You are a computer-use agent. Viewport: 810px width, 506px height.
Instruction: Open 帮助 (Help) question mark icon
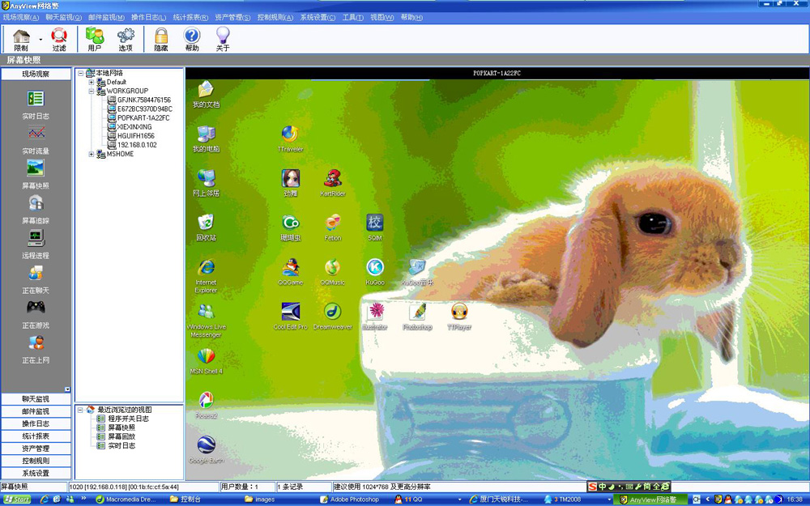(x=192, y=38)
